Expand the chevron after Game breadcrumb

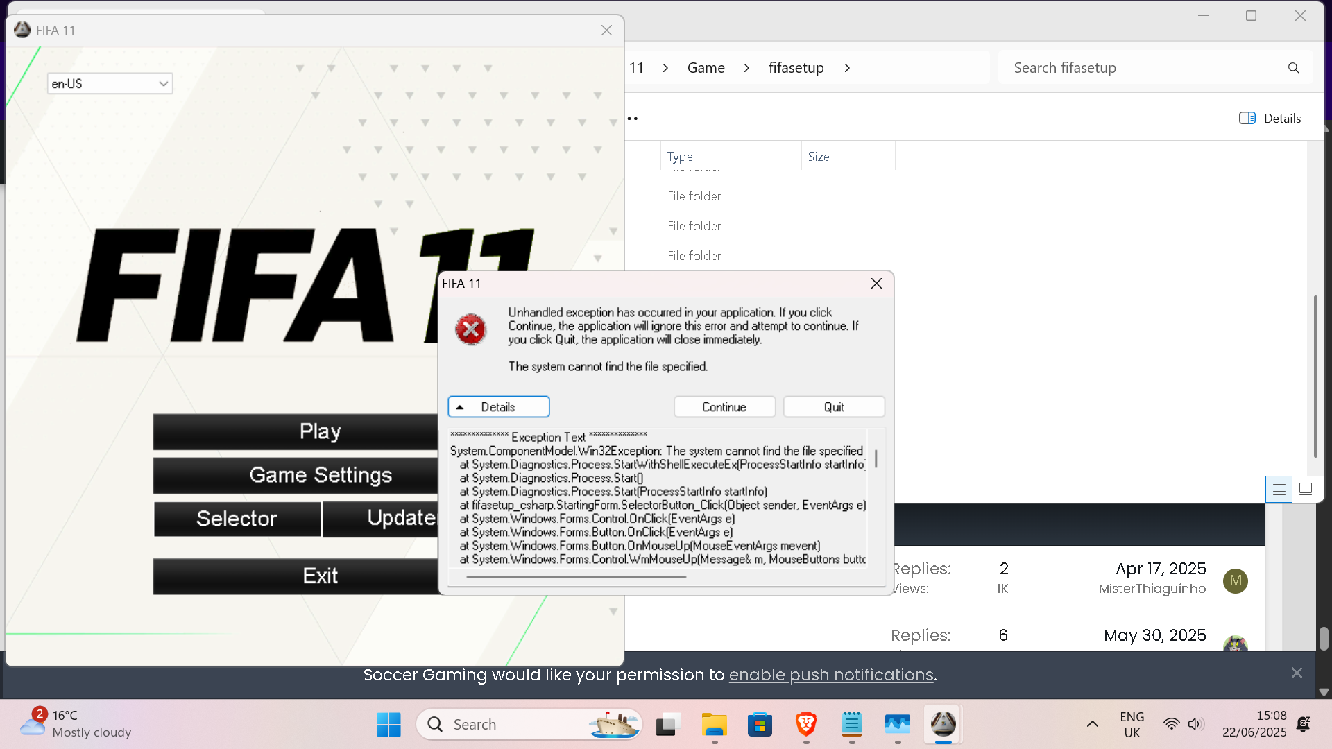pyautogui.click(x=746, y=68)
